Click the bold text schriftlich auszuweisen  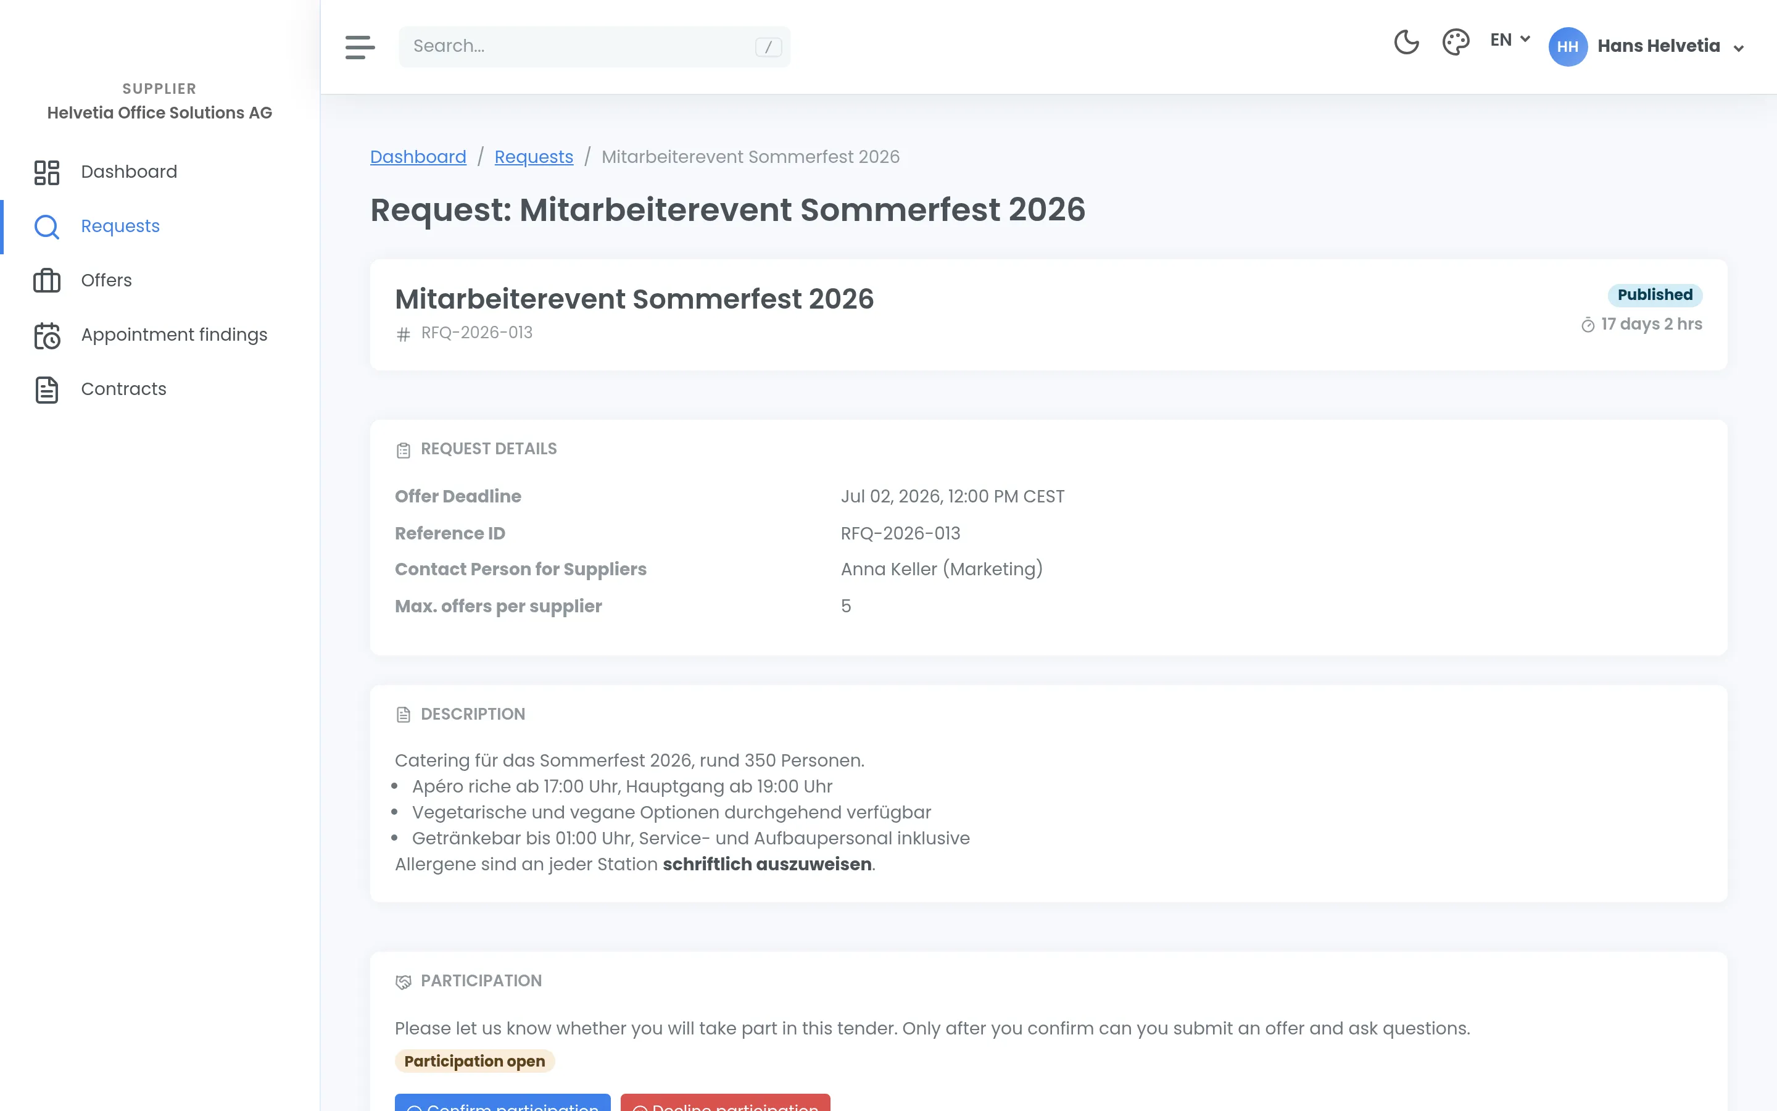pyautogui.click(x=766, y=864)
